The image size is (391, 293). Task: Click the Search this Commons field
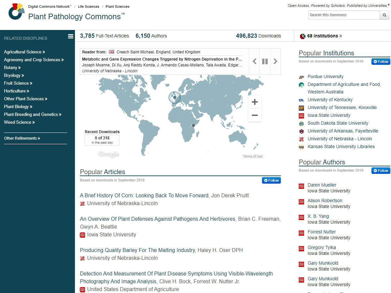(x=344, y=15)
